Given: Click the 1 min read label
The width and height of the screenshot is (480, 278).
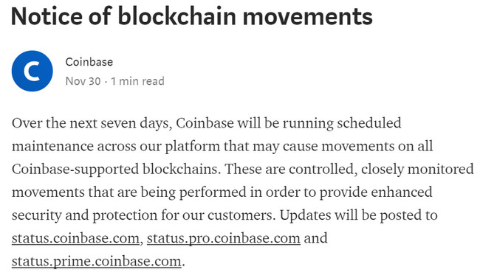Looking at the screenshot, I should [137, 81].
